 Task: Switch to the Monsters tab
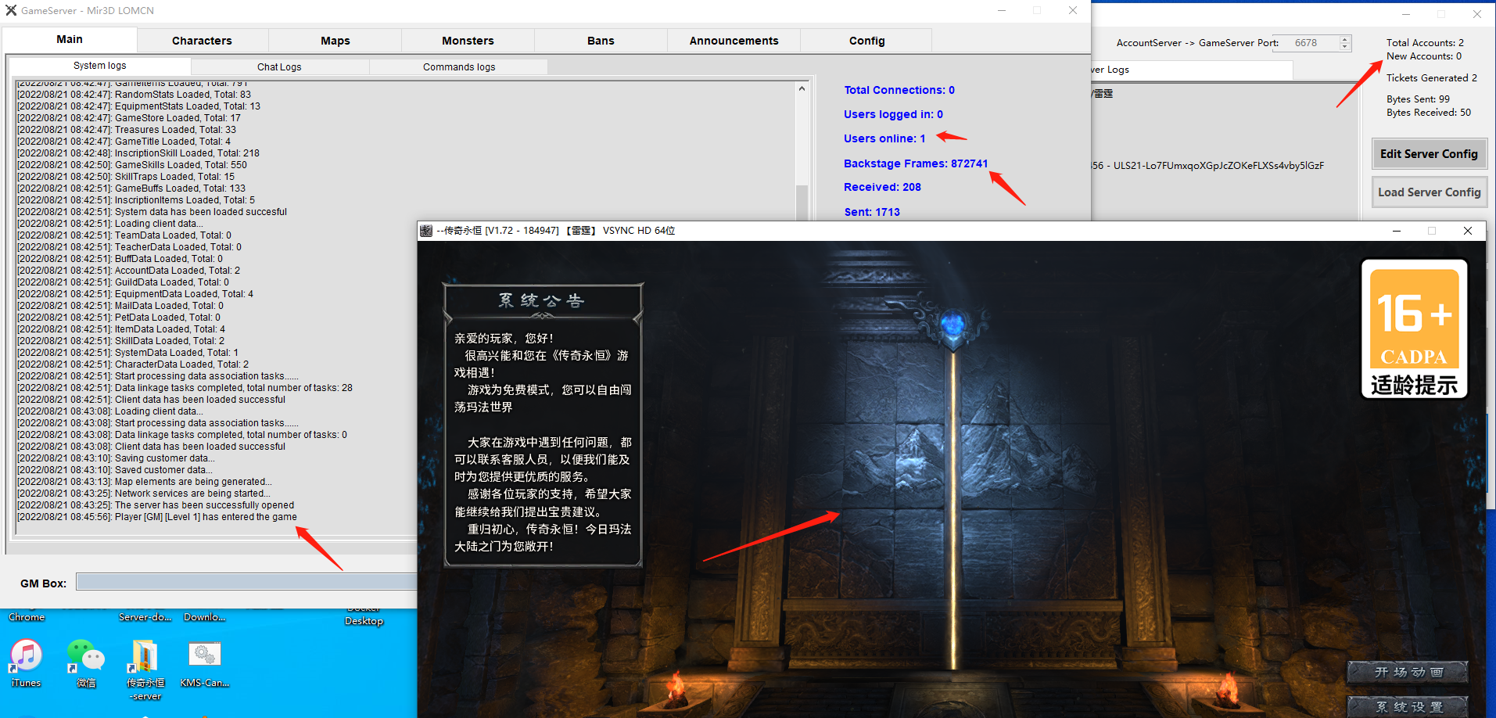coord(468,41)
